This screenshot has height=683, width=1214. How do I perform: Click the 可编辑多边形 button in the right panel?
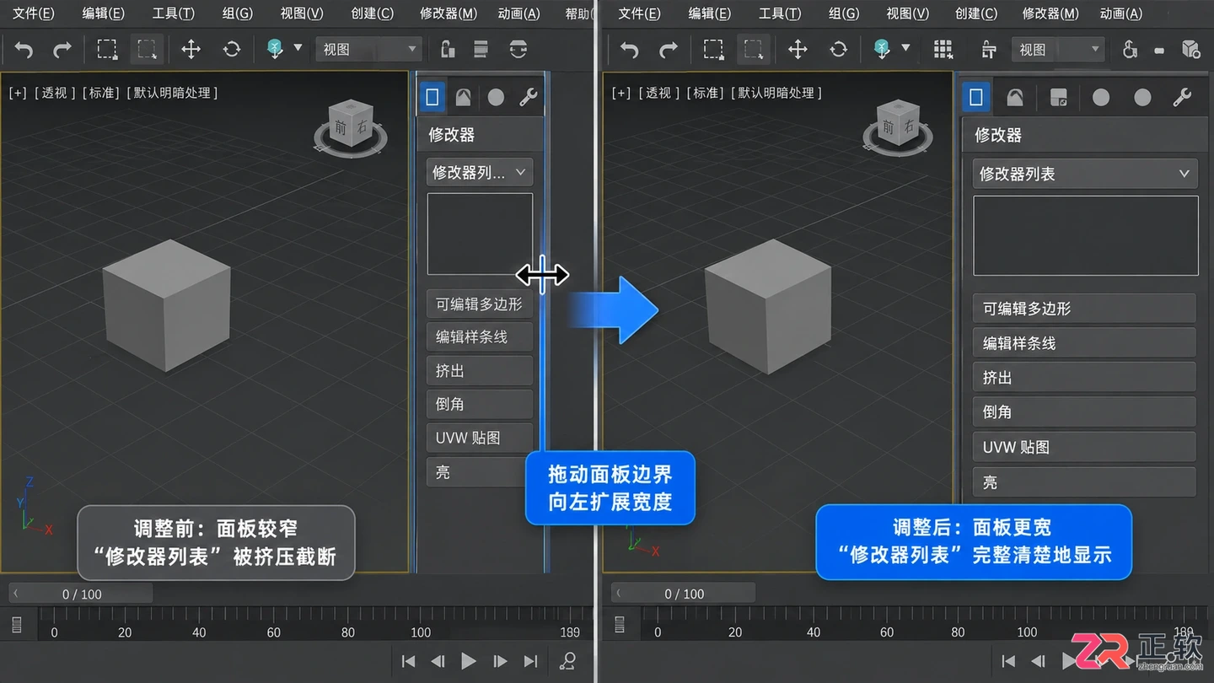(x=1084, y=309)
